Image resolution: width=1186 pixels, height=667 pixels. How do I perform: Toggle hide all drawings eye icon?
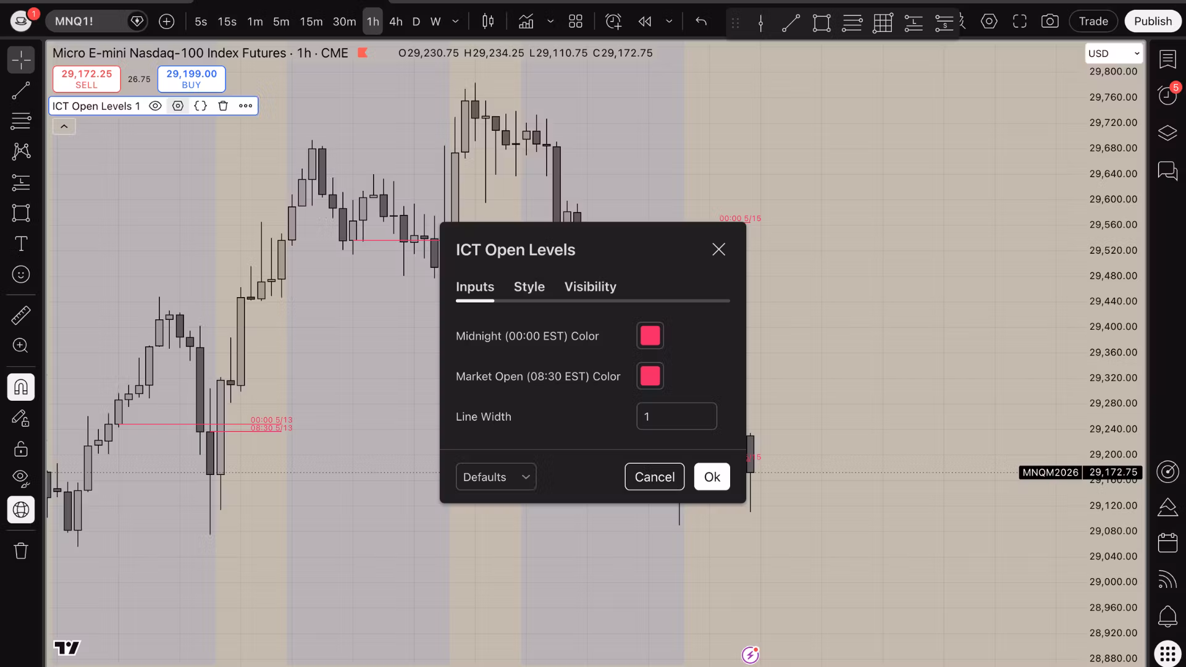21,478
